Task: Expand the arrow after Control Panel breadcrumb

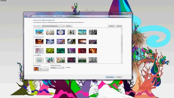Action: 42,16
